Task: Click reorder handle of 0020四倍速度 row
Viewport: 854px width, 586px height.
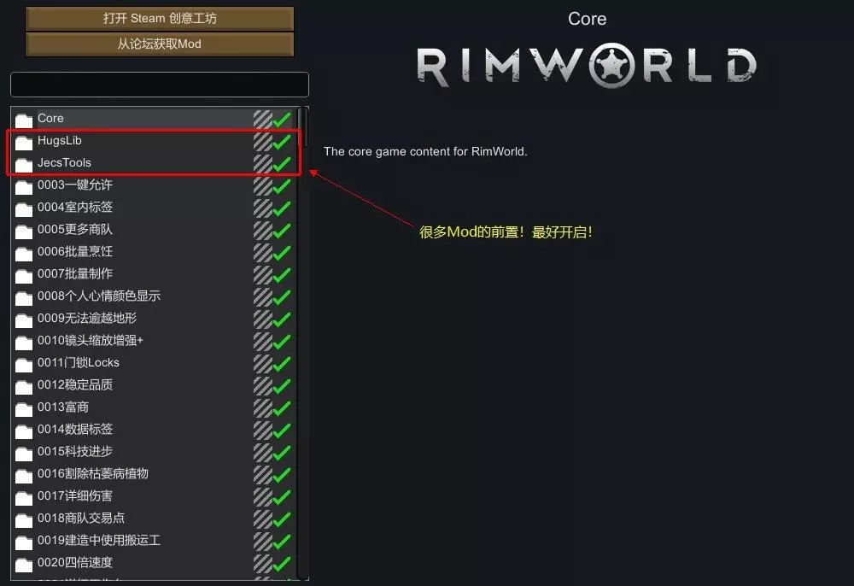Action: coord(262,564)
